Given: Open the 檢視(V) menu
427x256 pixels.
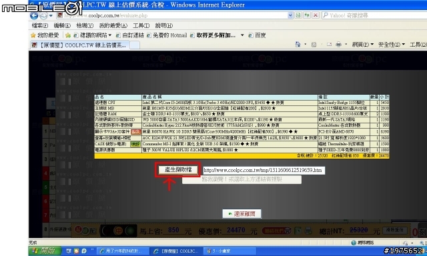Looking at the screenshot, I should coord(85,25).
